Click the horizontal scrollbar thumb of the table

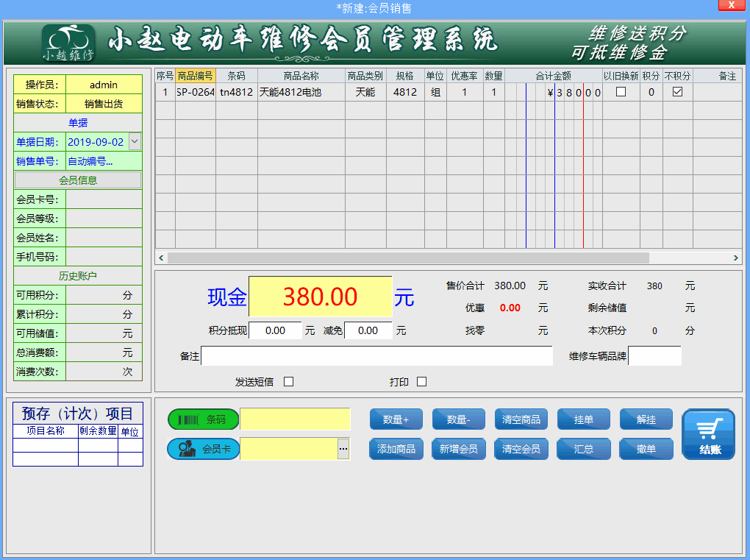click(408, 258)
